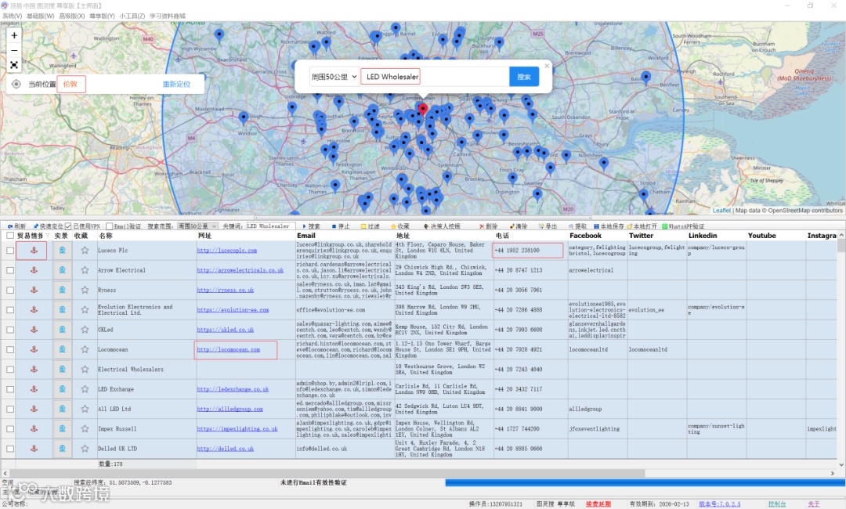Check the Impex Russell row checkbox
The width and height of the screenshot is (846, 509).
coord(10,428)
